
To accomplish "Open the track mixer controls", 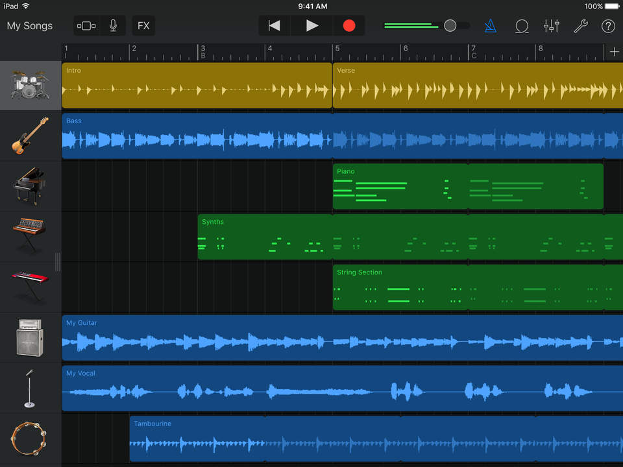I will pos(551,26).
